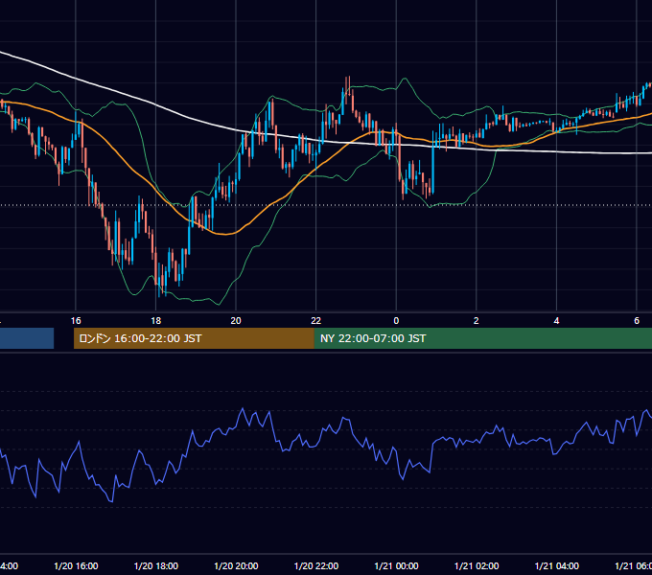Click the blue session bar left of ロンドン
The width and height of the screenshot is (652, 575).
coord(27,338)
